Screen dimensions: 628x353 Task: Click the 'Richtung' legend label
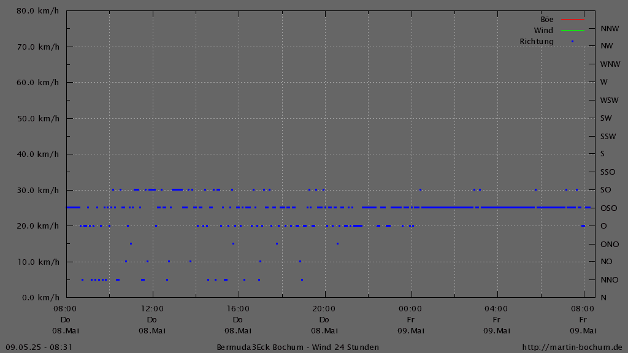coord(536,42)
